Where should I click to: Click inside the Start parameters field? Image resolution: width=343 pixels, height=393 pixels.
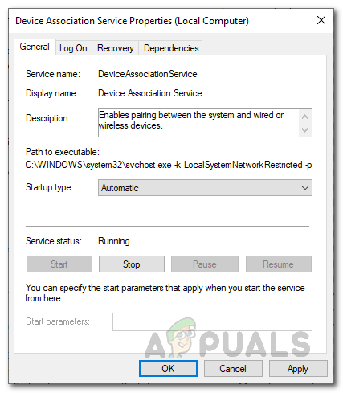tap(212, 321)
